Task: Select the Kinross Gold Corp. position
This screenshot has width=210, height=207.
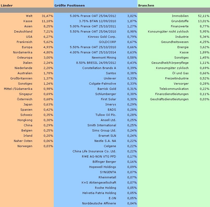Action: click(102, 37)
